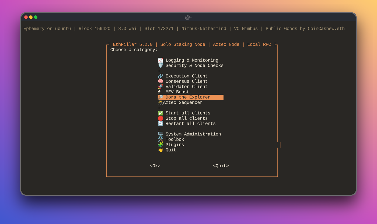The image size is (377, 224).
Task: Click the 'Block 159420' status text
Action: click(95, 29)
